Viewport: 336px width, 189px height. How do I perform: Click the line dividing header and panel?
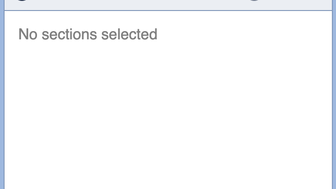168,11
